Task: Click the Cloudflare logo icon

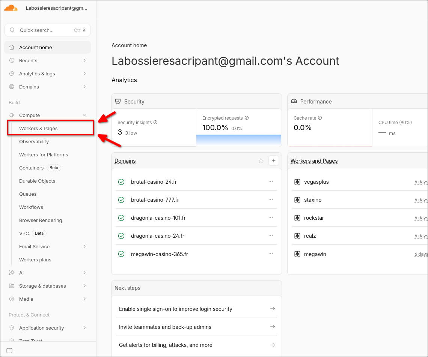Action: 11,8
